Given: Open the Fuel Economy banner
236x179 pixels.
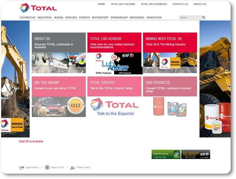Looking at the screenshot, I should click(x=166, y=154).
